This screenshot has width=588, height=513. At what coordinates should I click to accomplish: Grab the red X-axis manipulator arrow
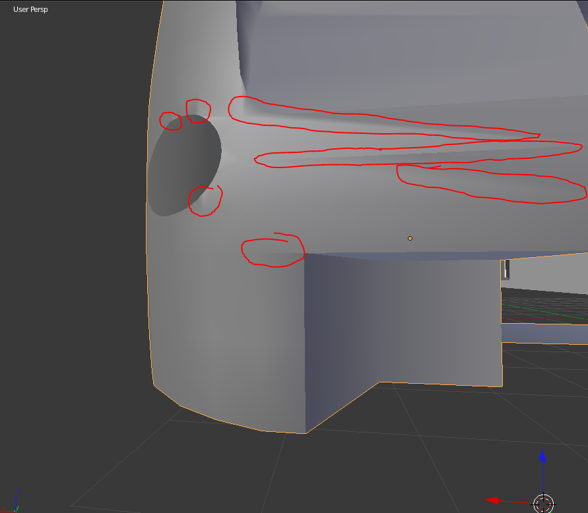tap(492, 500)
